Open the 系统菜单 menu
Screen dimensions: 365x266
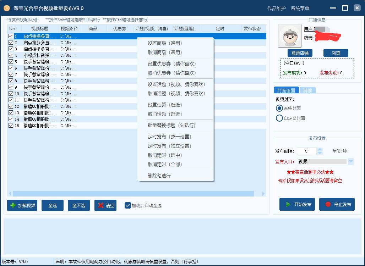[x=300, y=9]
